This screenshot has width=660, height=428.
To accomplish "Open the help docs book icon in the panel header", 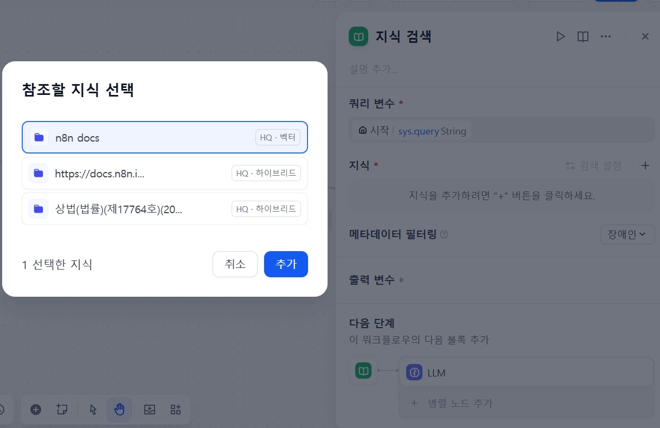I will (583, 36).
